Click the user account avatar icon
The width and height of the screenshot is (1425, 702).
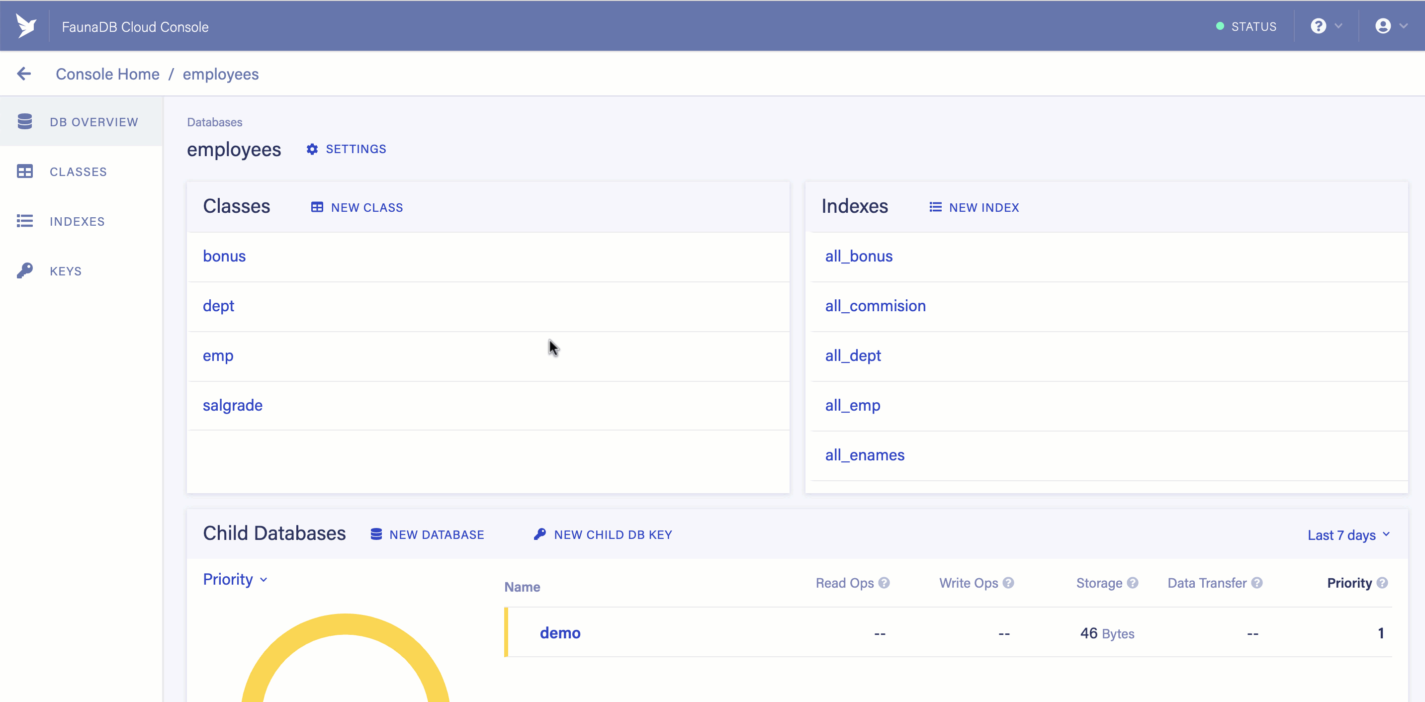coord(1383,26)
